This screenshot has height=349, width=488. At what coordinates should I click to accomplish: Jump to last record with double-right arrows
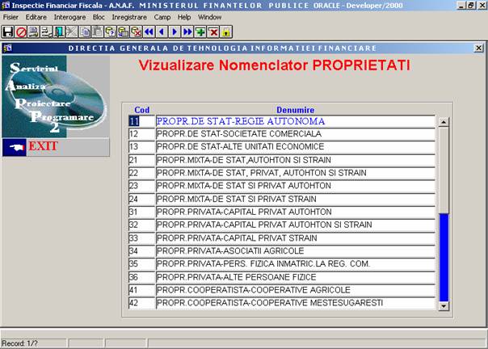[187, 32]
